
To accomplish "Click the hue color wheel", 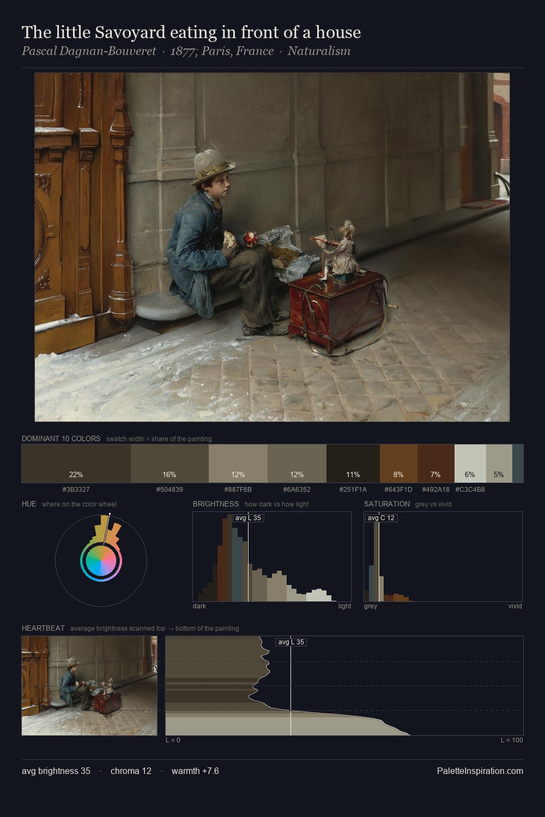I will (101, 560).
